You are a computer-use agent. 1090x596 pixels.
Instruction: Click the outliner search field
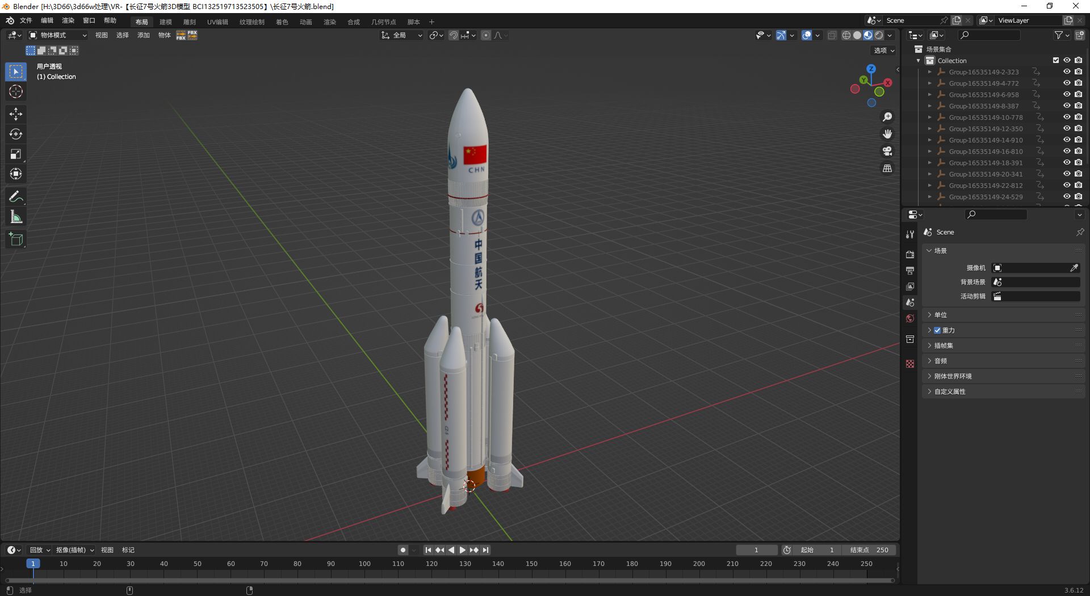click(x=989, y=35)
